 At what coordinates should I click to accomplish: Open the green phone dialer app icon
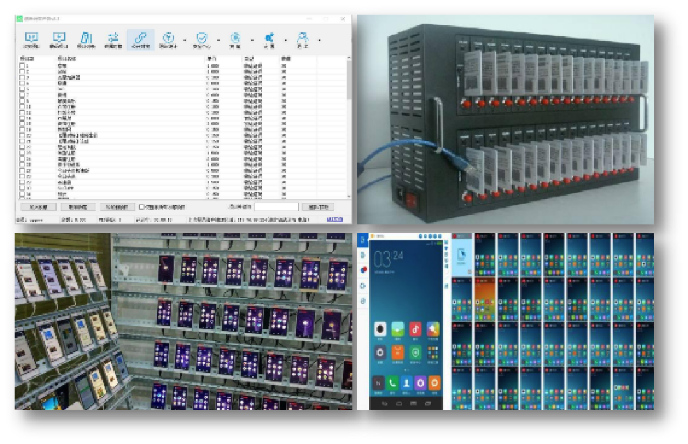(x=392, y=383)
